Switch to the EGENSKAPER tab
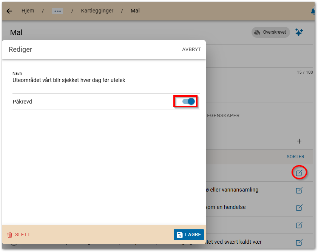Screen dimensions: 318x252 [x=223, y=116]
